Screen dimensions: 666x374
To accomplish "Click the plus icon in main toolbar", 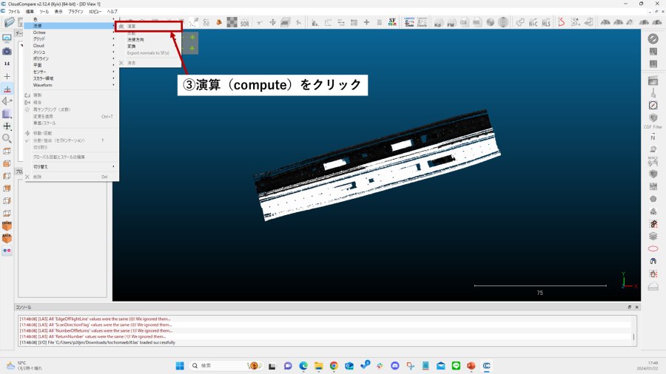I will point(366,22).
